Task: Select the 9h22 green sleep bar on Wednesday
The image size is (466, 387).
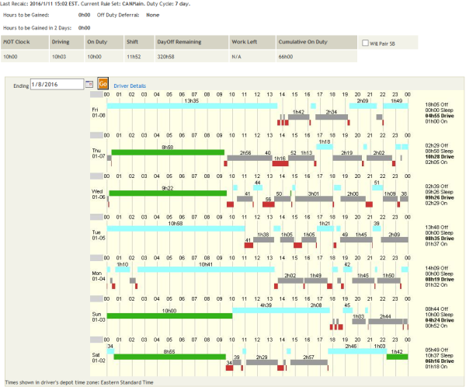Action: click(x=169, y=193)
